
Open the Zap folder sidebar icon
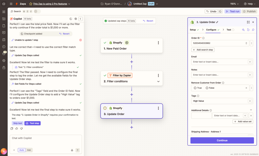pyautogui.click(x=4, y=19)
